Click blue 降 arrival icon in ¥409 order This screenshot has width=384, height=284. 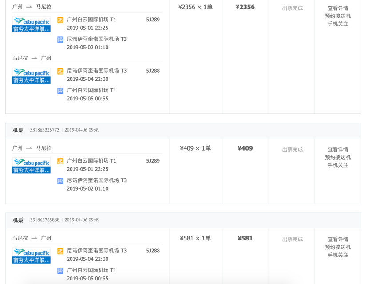pyautogui.click(x=60, y=181)
